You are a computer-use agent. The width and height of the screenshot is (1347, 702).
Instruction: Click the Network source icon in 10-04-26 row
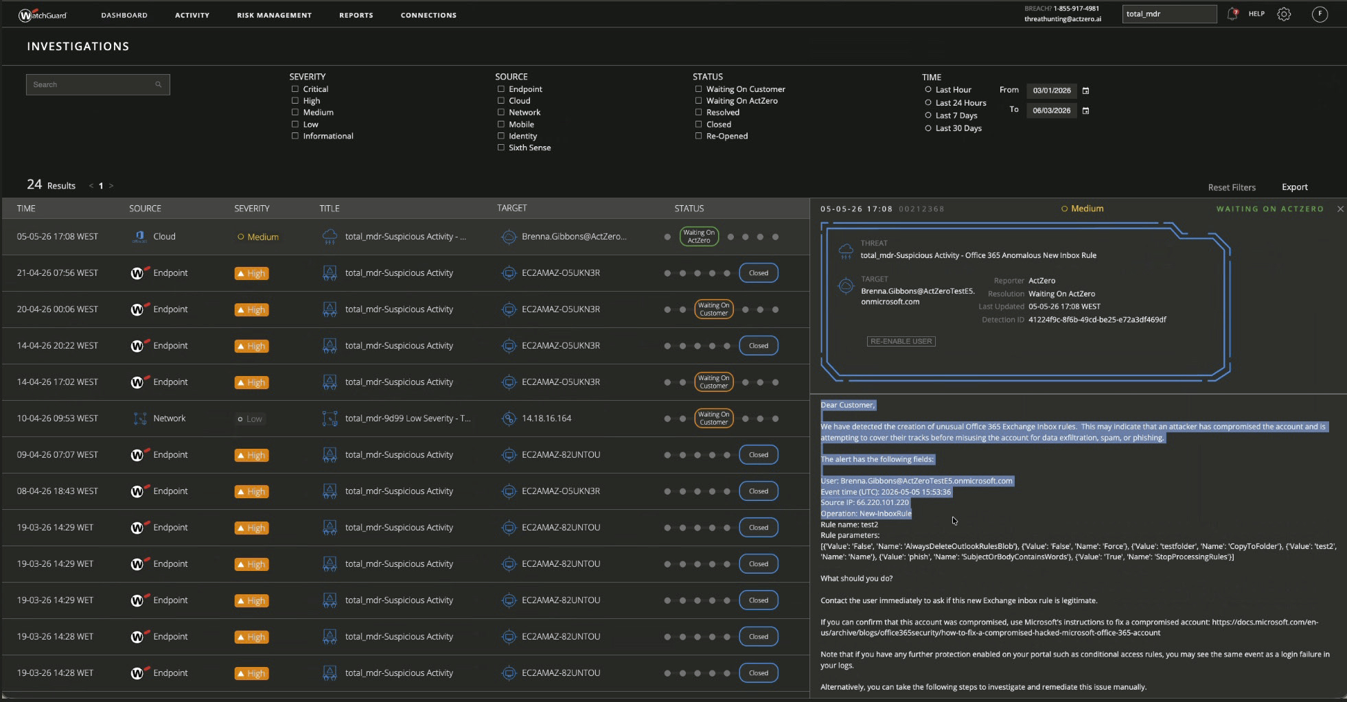140,419
